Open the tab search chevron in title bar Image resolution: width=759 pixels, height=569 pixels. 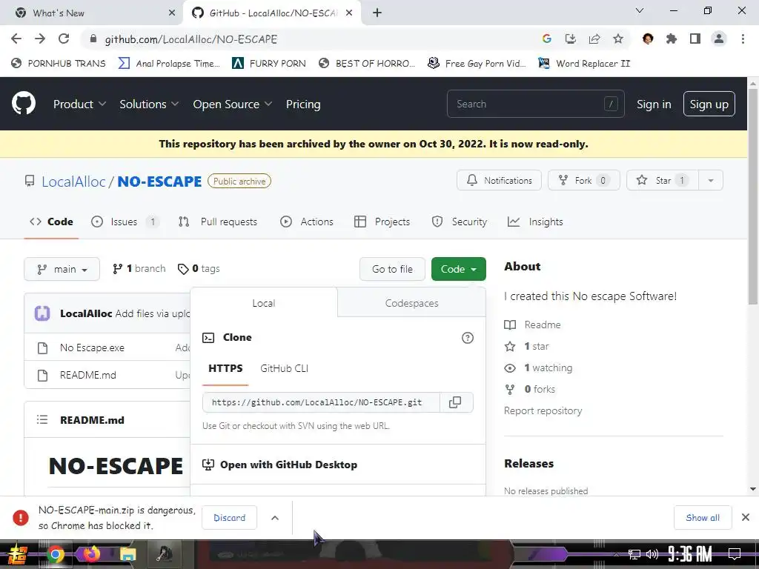(x=640, y=10)
